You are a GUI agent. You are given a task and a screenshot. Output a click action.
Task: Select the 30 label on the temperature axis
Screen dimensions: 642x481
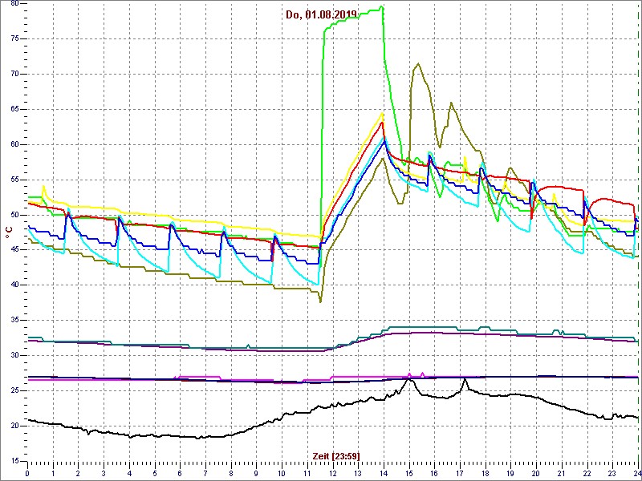coord(13,355)
